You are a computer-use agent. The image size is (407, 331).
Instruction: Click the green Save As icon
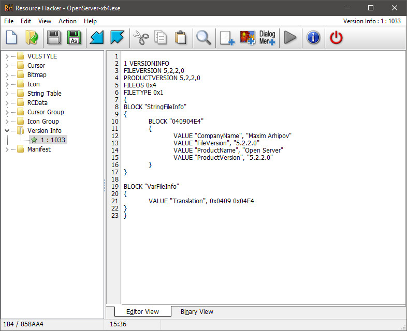[x=74, y=38]
